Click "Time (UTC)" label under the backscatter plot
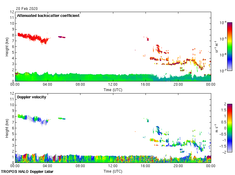The height and width of the screenshot is (175, 235). [x=113, y=90]
